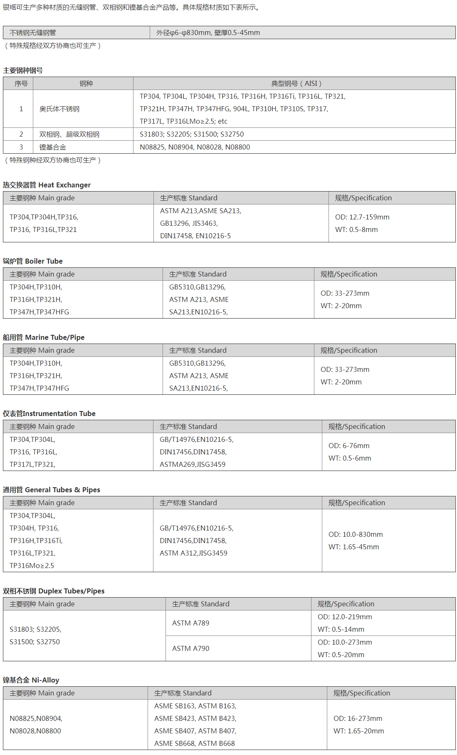
Task: Click the 仪表管Instrumentation Tube heading
Action: 49,414
